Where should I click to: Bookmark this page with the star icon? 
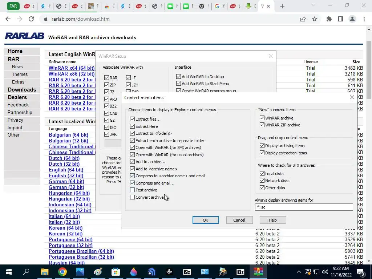pos(315,19)
